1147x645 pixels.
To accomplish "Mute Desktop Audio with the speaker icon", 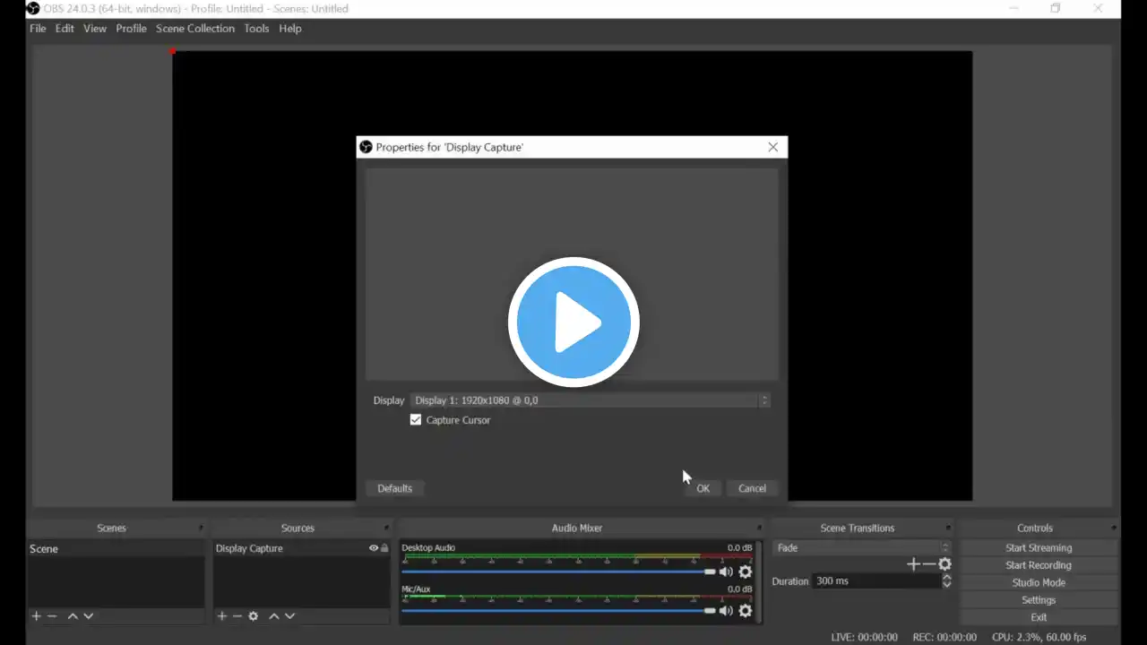I will [726, 572].
